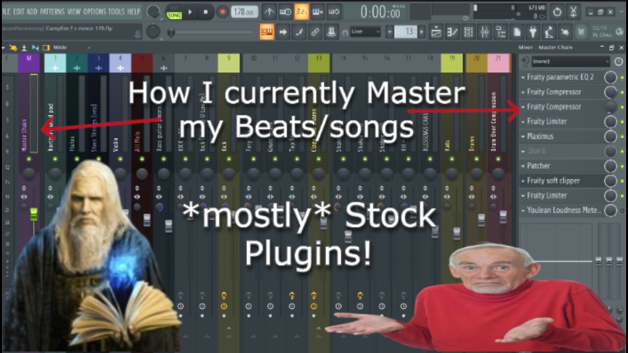Toggle the loop recording icon
The image size is (628, 353).
tap(334, 11)
